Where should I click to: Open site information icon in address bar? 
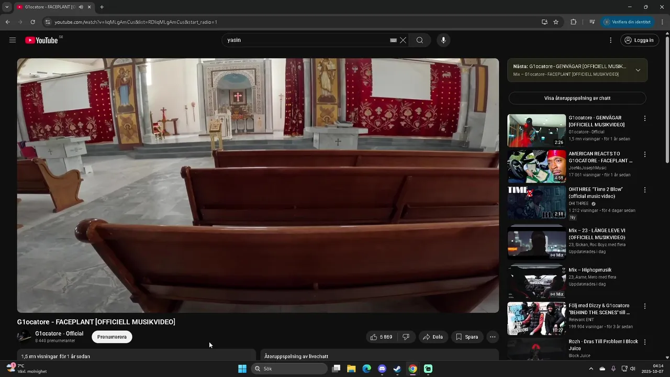pos(47,22)
